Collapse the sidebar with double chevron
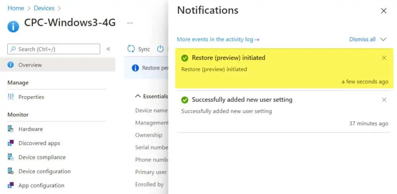This screenshot has height=194, width=397. [109, 49]
